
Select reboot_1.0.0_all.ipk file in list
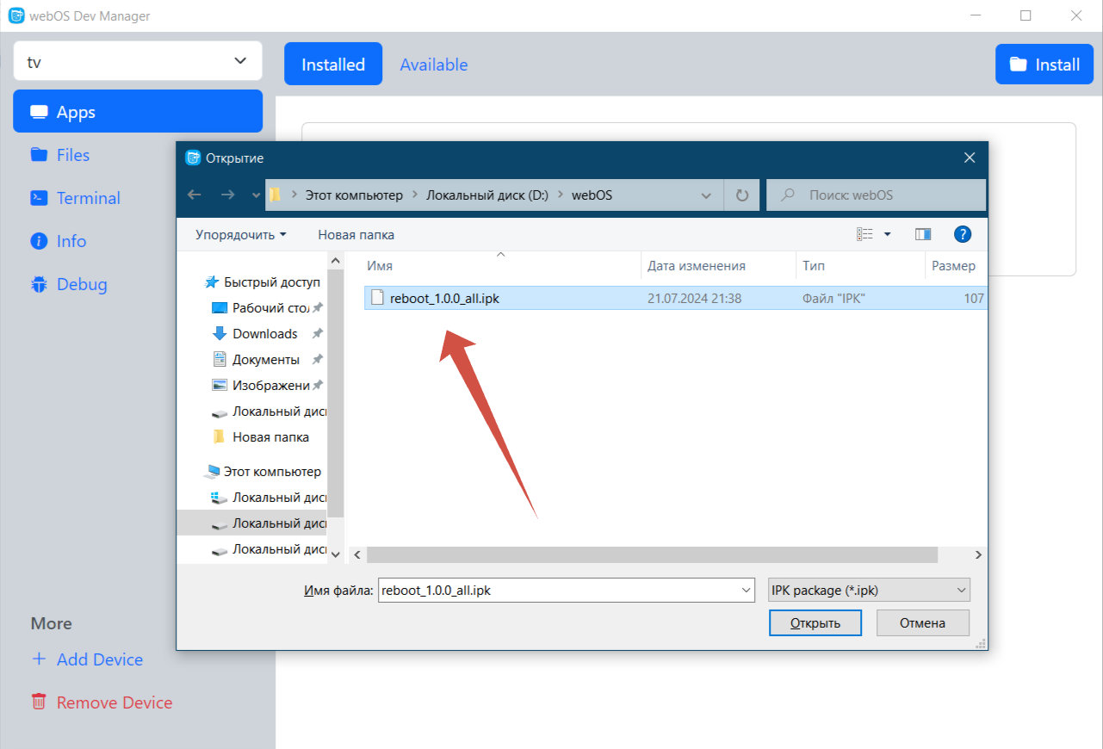pos(444,299)
